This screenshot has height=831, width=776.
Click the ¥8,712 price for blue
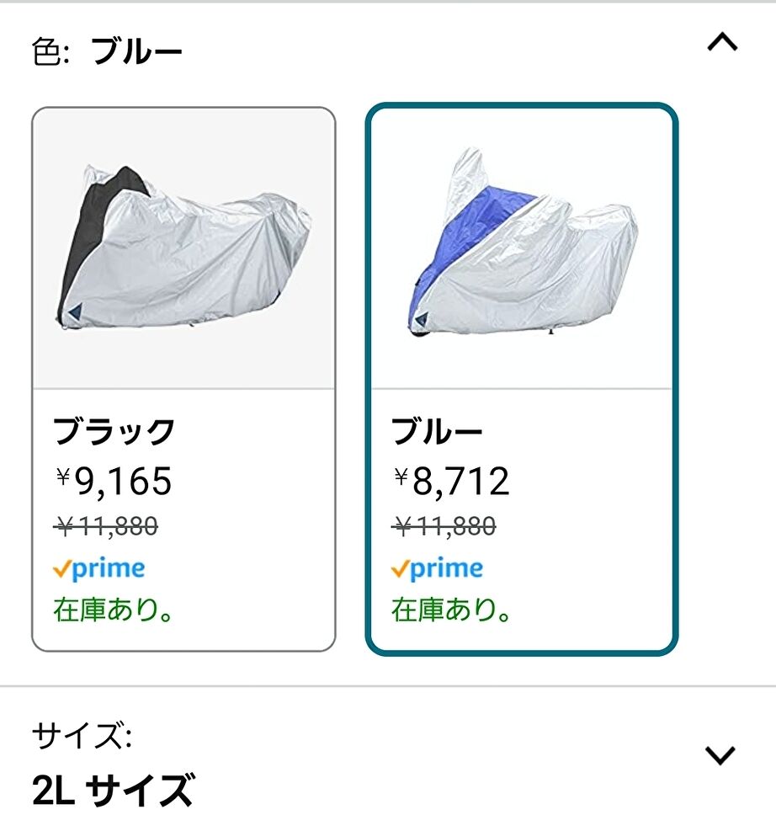click(x=451, y=482)
